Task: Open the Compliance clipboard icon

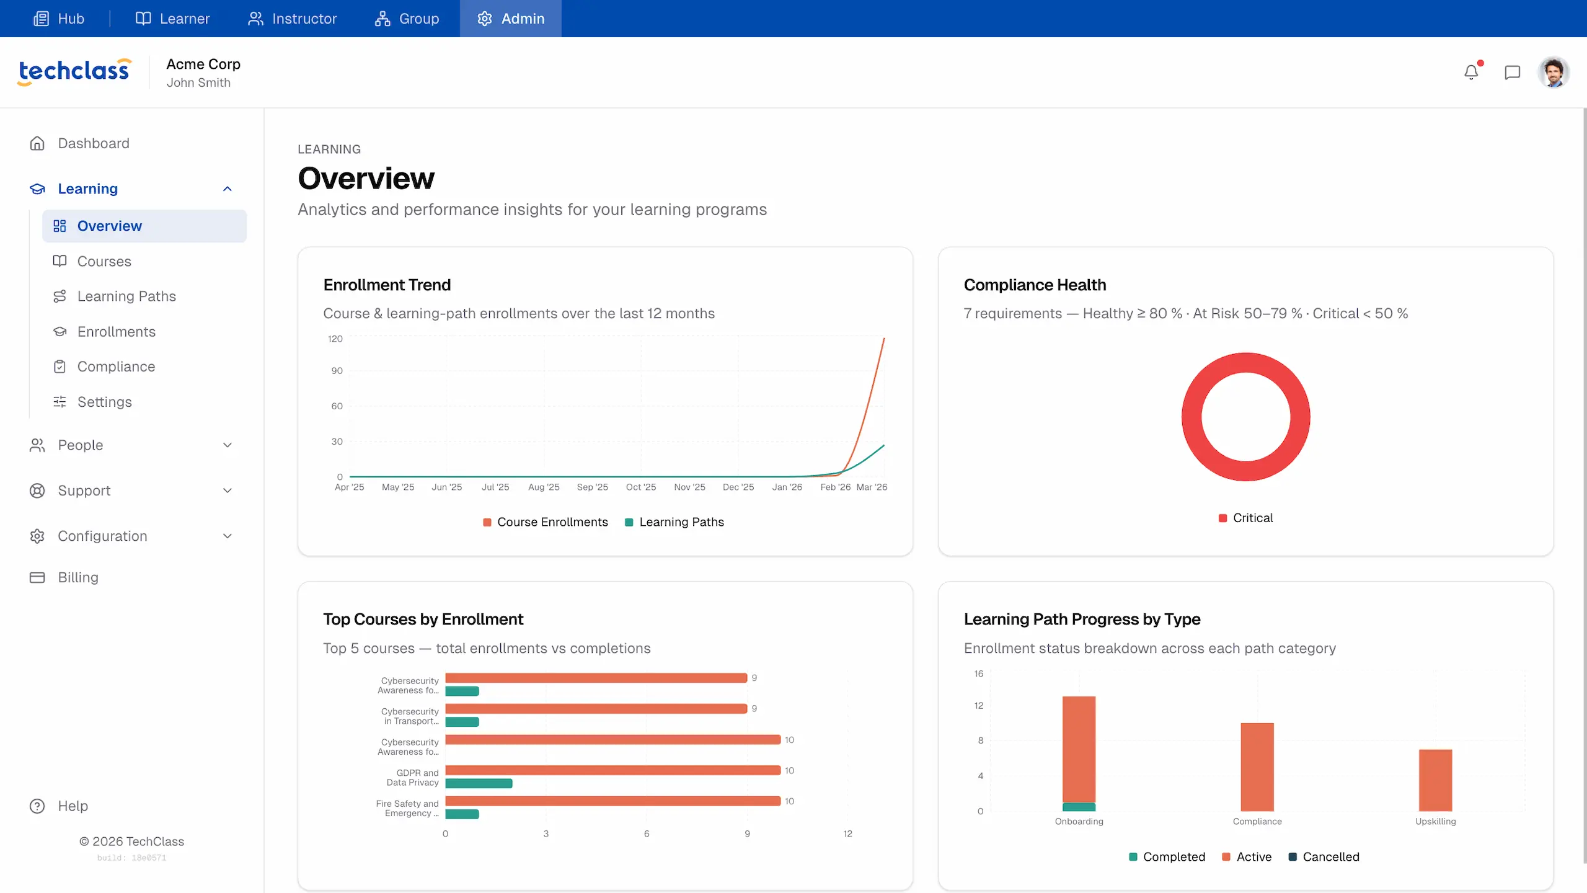Action: pyautogui.click(x=60, y=367)
